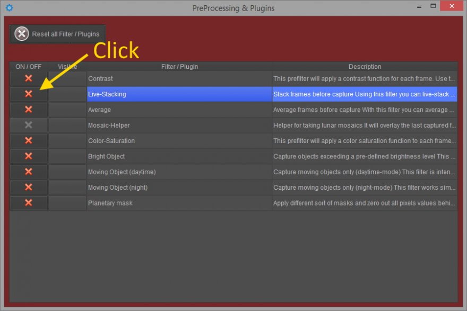Click the Description column header
The height and width of the screenshot is (311, 467).
coord(365,67)
